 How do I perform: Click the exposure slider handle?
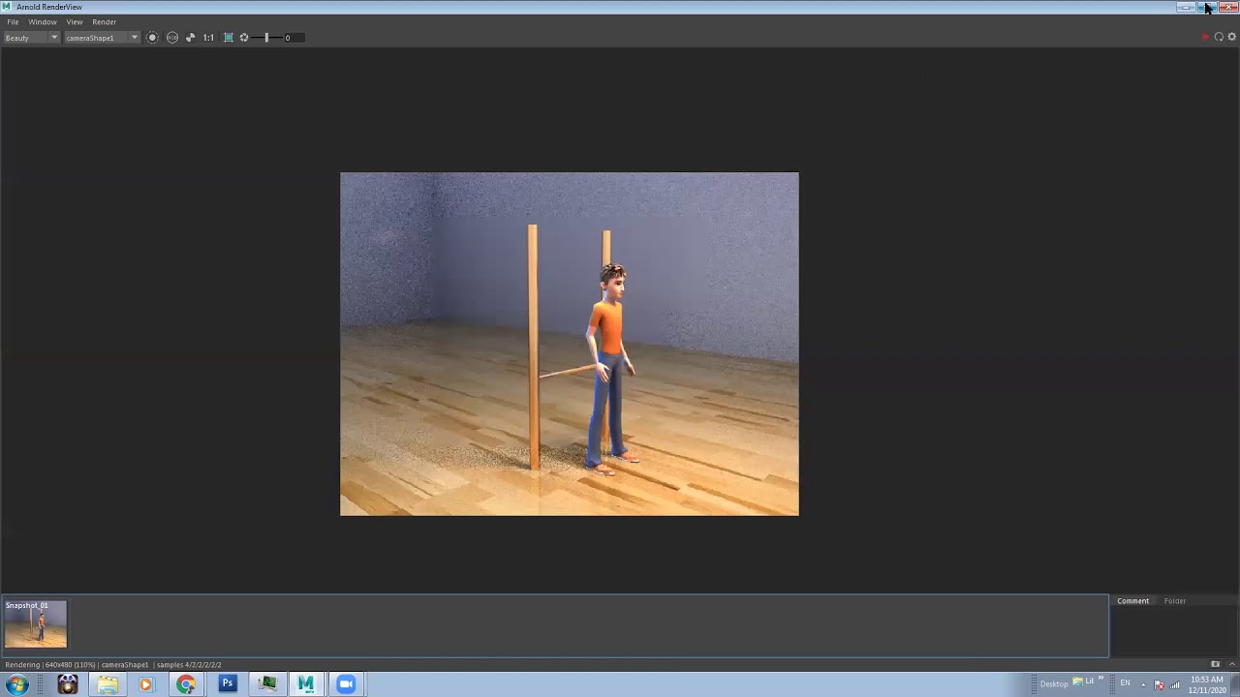266,38
